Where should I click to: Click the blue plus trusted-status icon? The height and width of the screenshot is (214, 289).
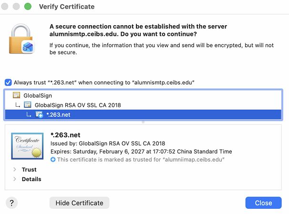coord(53,160)
